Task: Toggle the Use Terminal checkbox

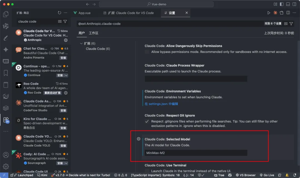Action: (x=147, y=171)
